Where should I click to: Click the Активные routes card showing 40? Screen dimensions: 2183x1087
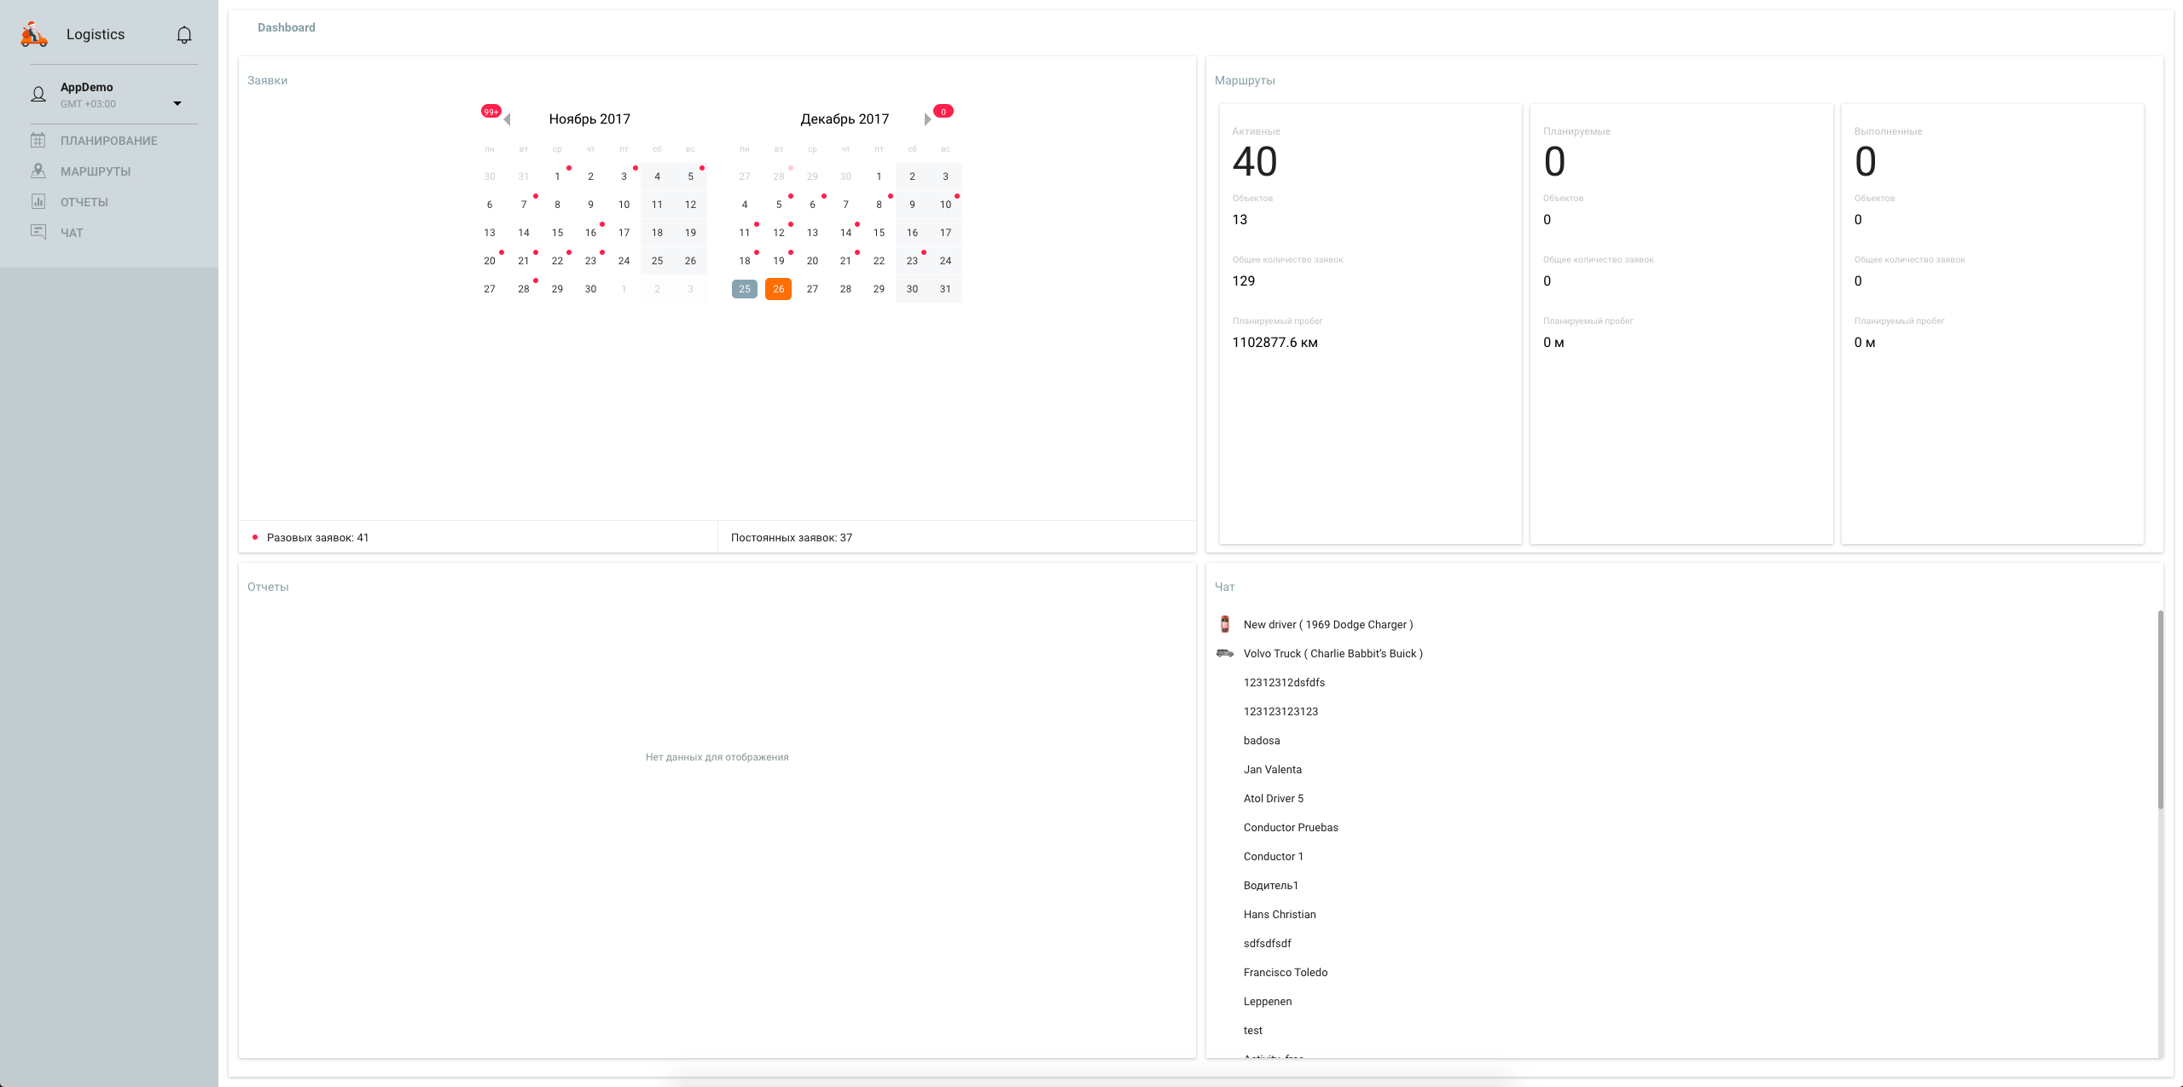pyautogui.click(x=1370, y=324)
